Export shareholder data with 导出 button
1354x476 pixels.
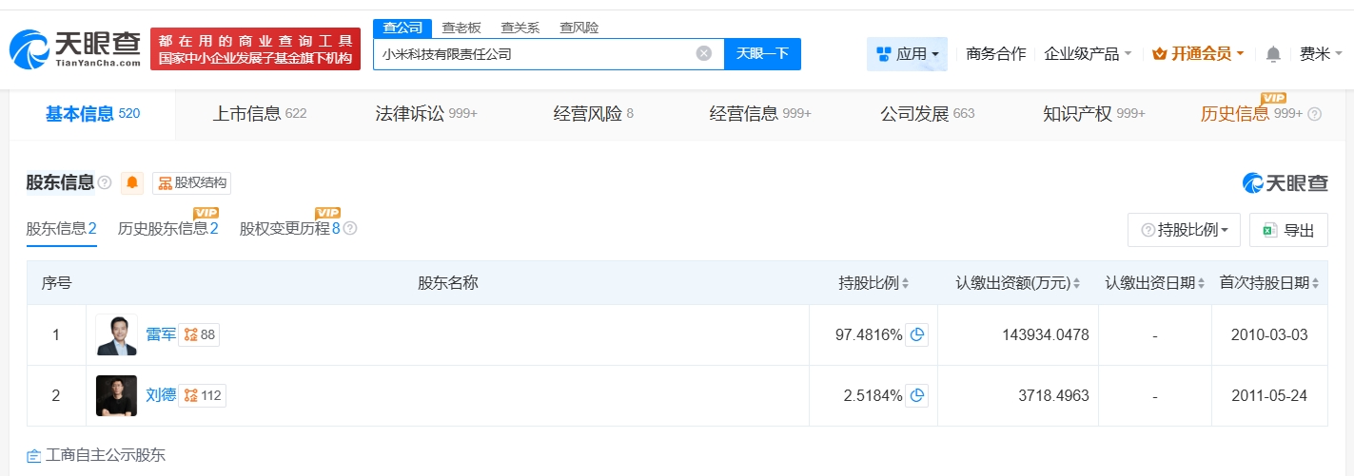click(x=1288, y=230)
